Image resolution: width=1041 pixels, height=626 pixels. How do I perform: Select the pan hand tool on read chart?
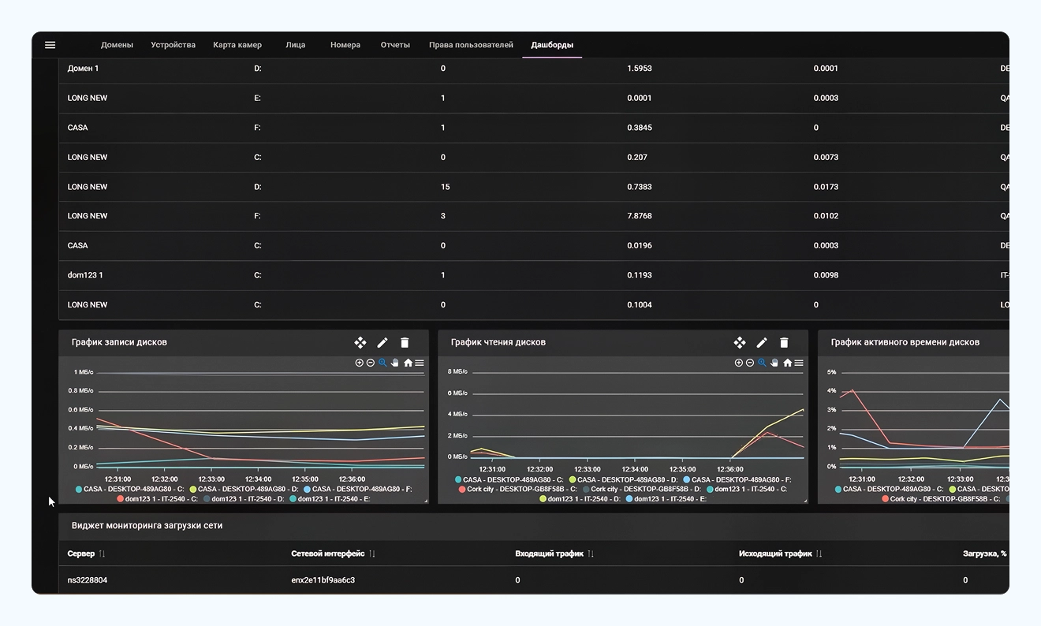pyautogui.click(x=775, y=363)
